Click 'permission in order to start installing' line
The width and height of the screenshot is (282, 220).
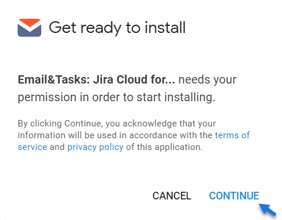pyautogui.click(x=117, y=97)
